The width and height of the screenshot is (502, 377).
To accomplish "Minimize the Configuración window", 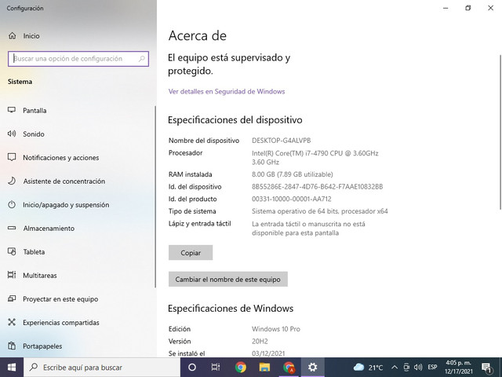I will 446,8.
